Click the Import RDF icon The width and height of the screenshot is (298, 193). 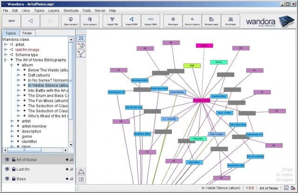coord(131,21)
